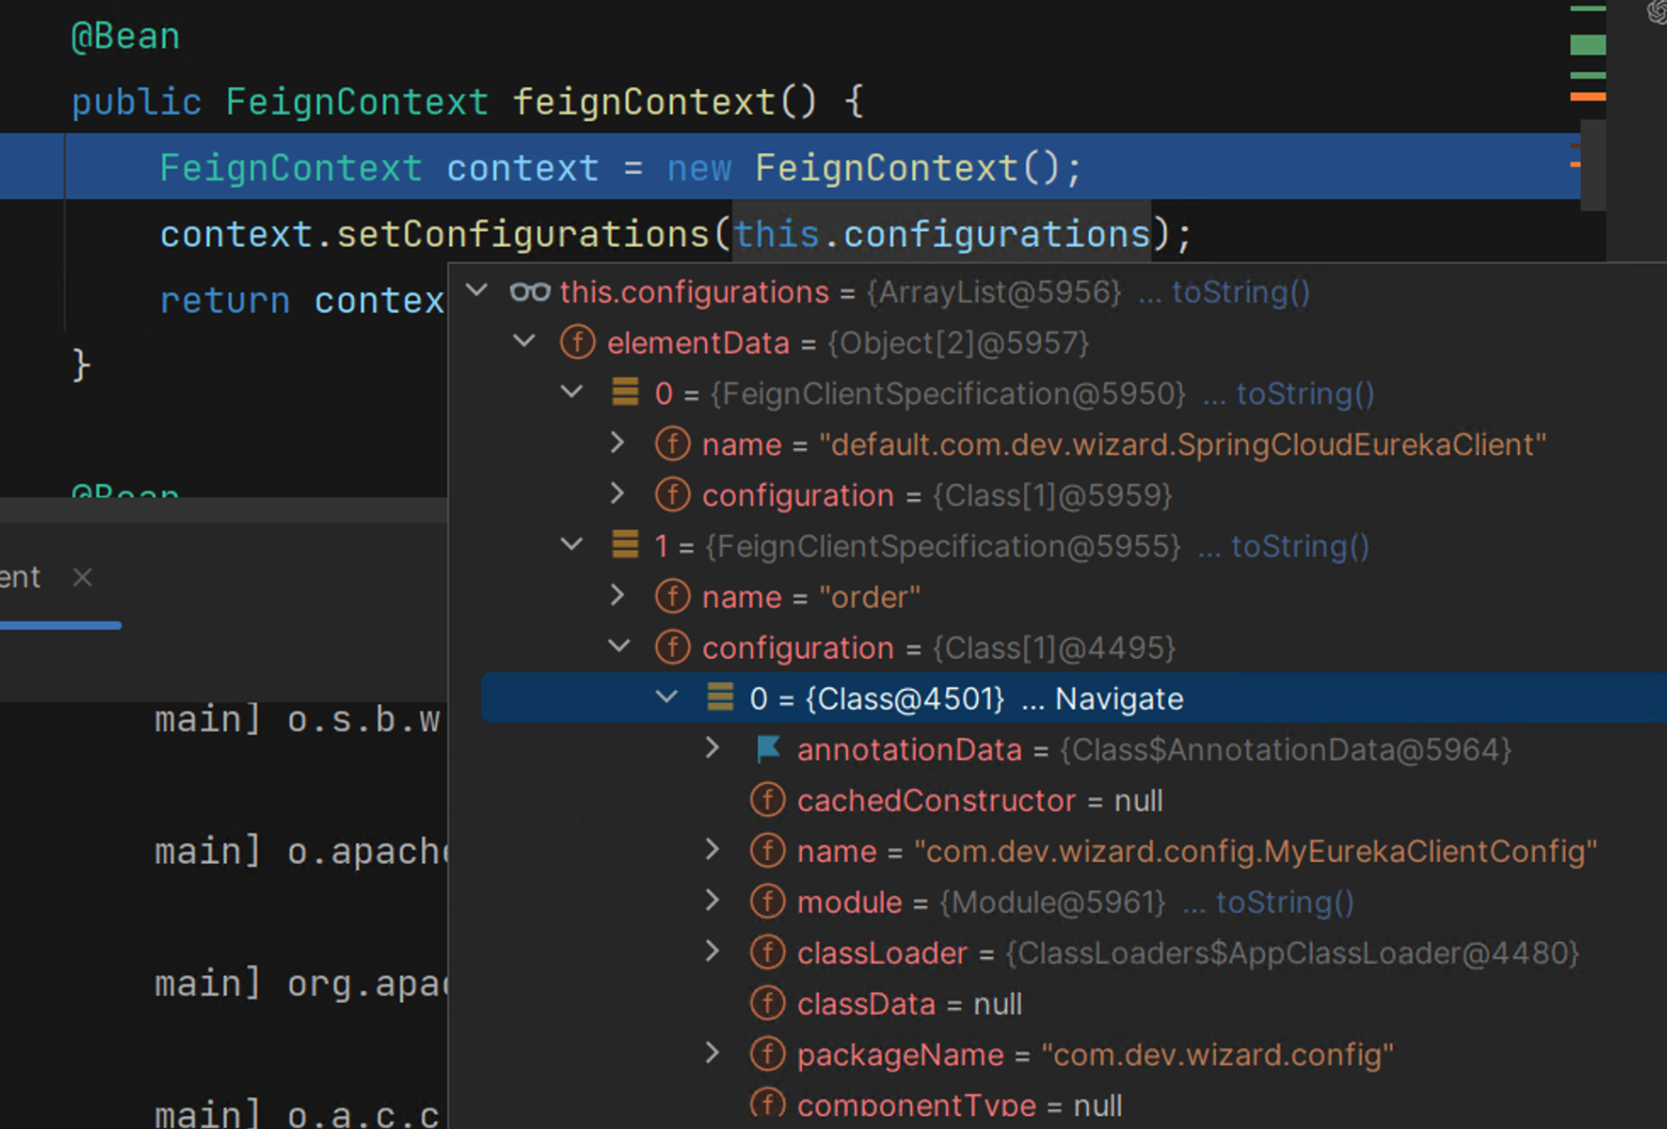Expand the classLoader field
The height and width of the screenshot is (1129, 1667).
click(713, 952)
